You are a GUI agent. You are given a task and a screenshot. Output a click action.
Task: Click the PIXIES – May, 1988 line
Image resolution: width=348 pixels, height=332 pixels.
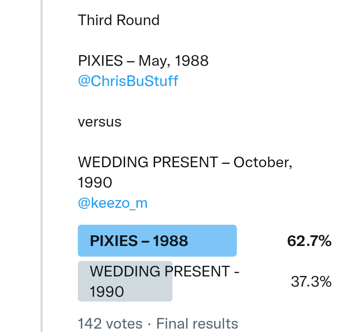pos(143,61)
